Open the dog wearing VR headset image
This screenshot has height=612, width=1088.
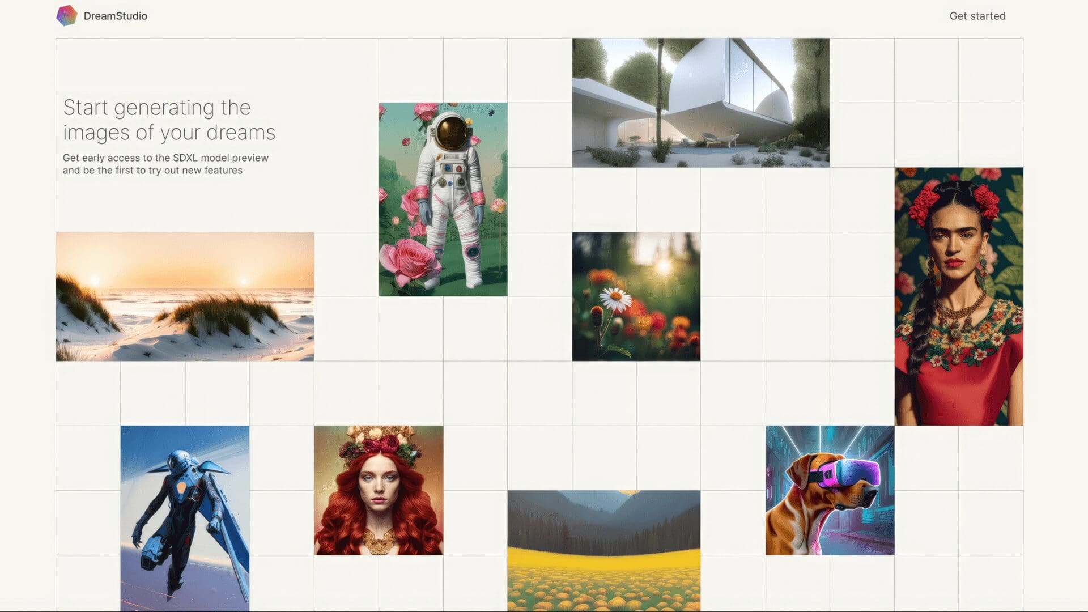coord(830,490)
